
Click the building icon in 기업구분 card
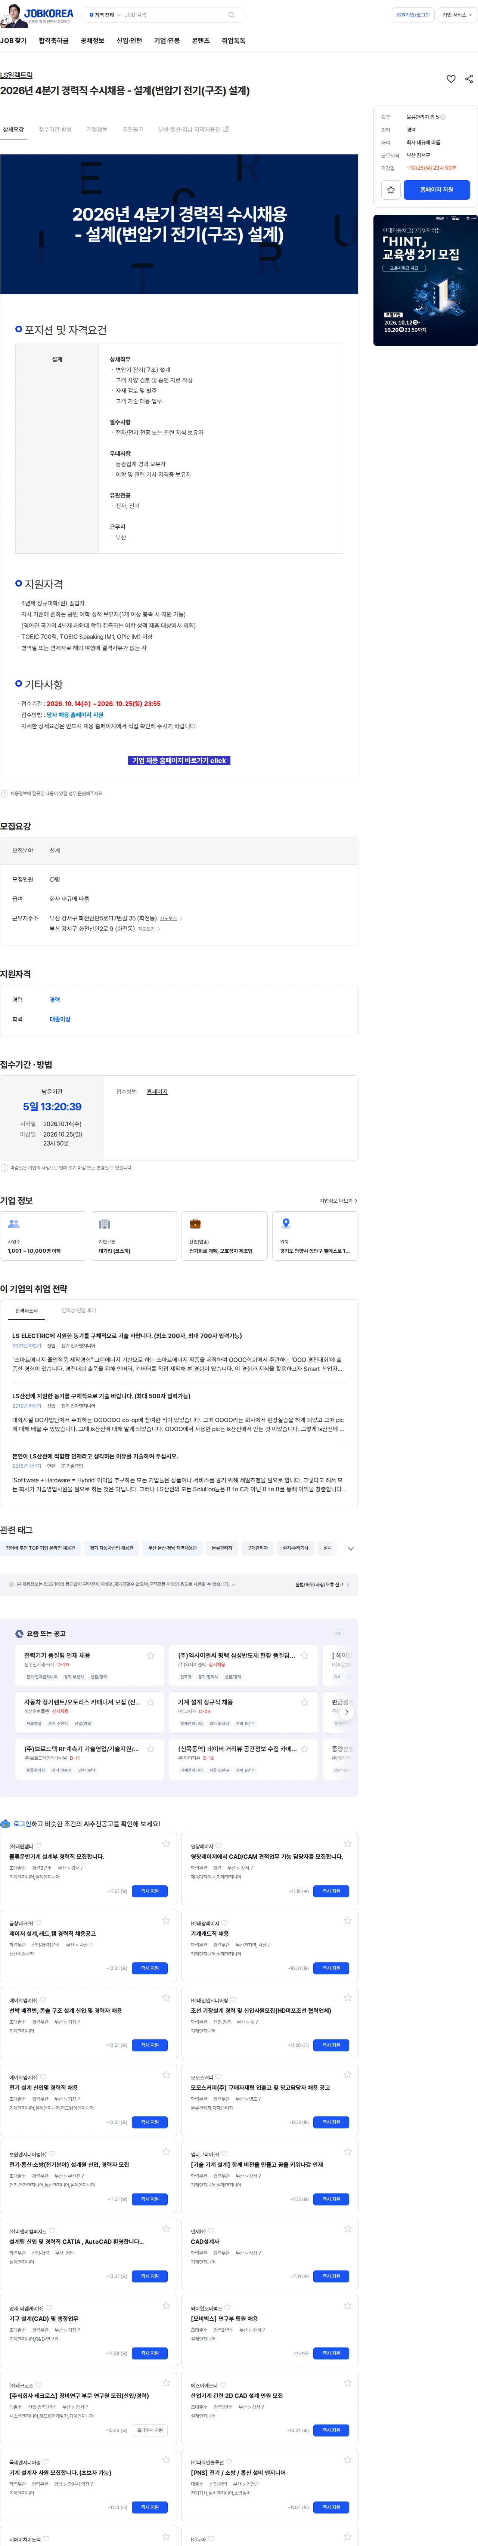pos(104,1224)
